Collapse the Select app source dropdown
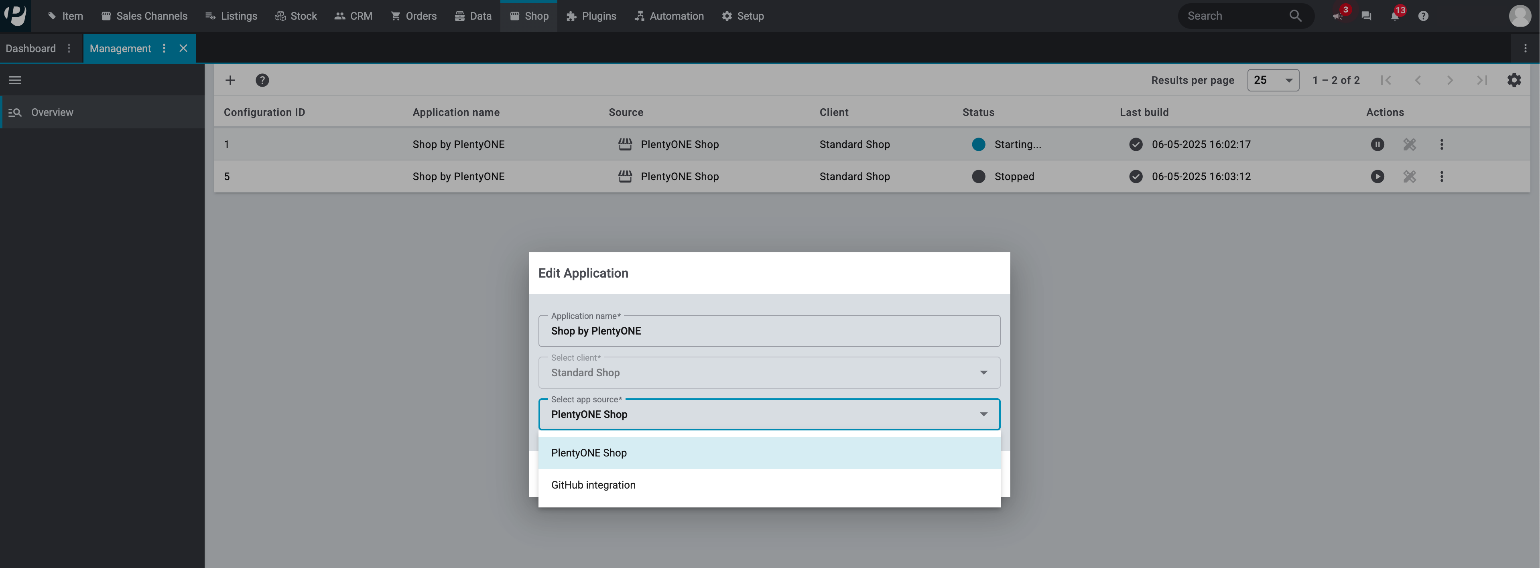1540x568 pixels. [983, 414]
